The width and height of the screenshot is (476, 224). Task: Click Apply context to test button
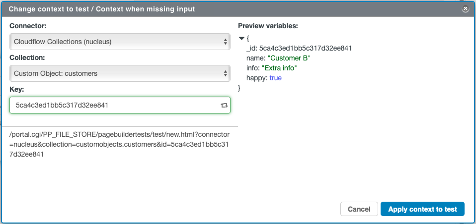tap(422, 209)
